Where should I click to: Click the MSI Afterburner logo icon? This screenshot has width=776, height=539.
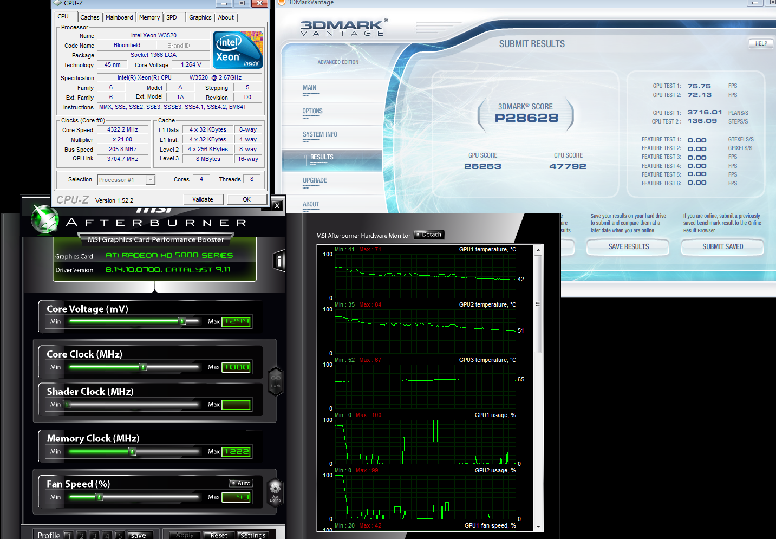[45, 219]
